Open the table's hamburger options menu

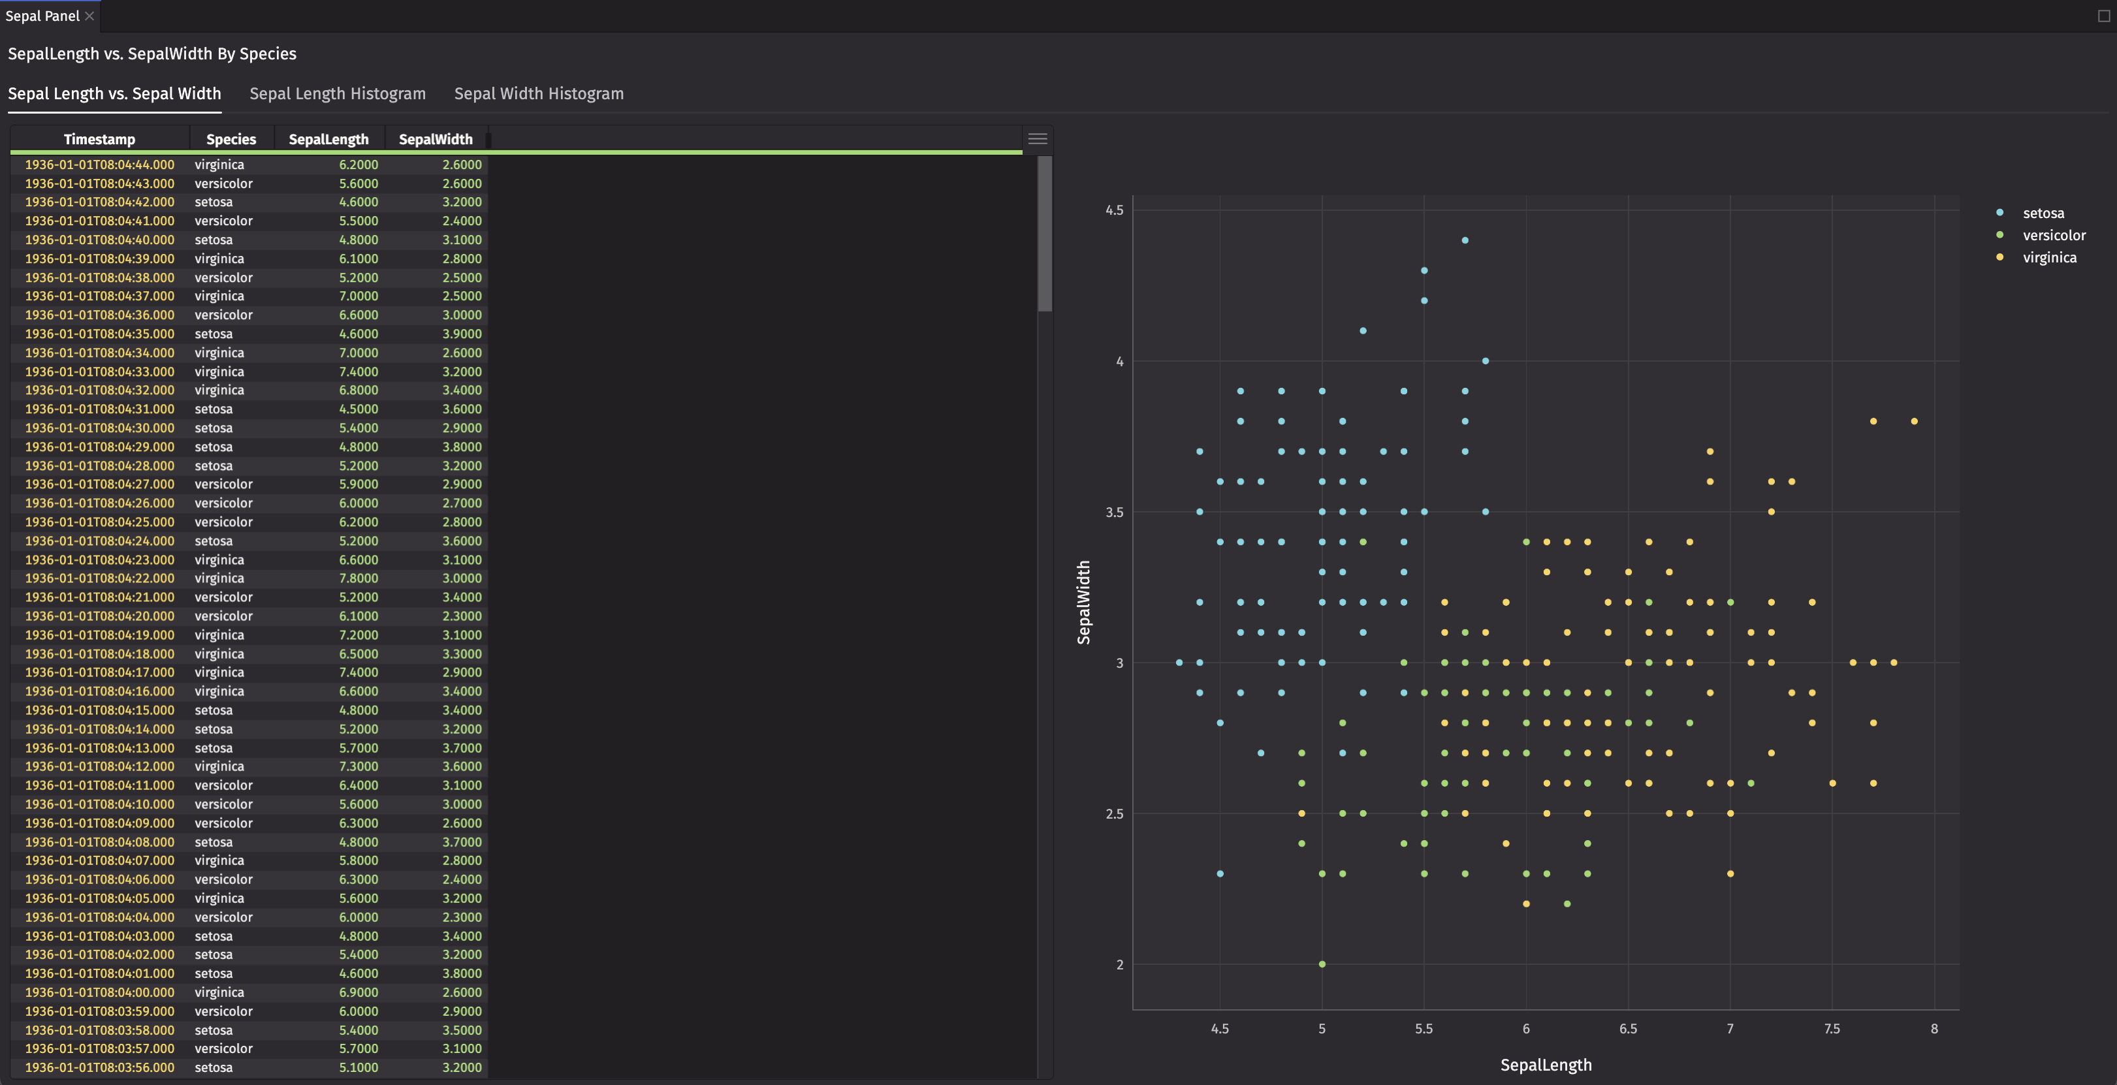1038,138
